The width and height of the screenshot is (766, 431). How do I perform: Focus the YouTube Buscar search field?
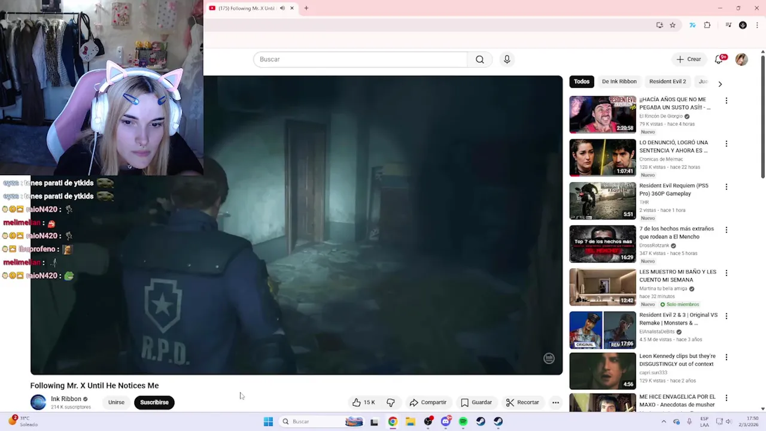point(360,59)
